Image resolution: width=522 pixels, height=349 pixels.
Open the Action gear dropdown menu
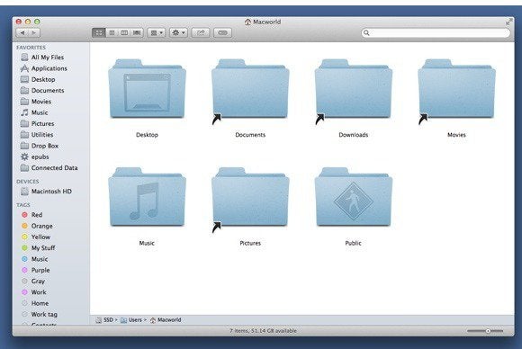point(178,32)
